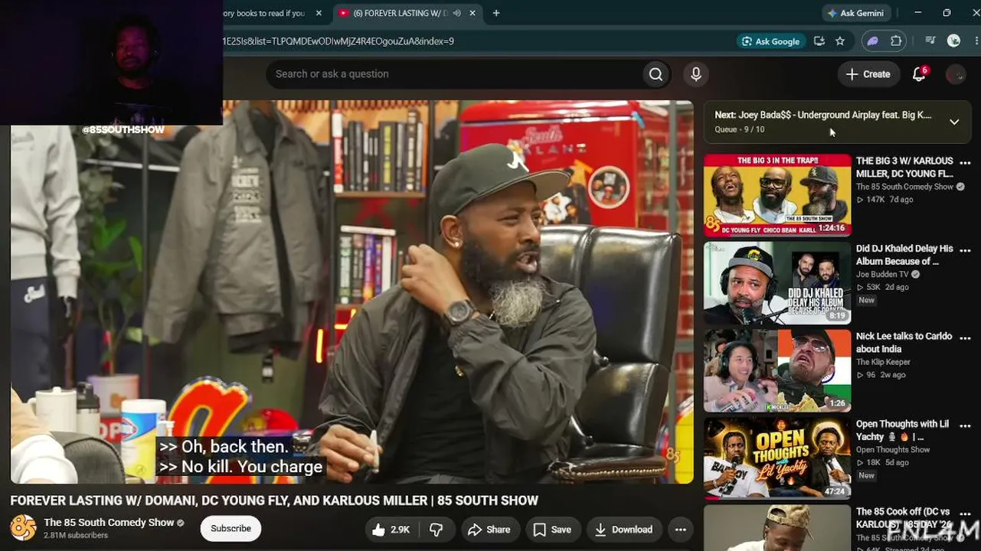This screenshot has height=551, width=981.
Task: Click the Create button
Action: point(868,74)
